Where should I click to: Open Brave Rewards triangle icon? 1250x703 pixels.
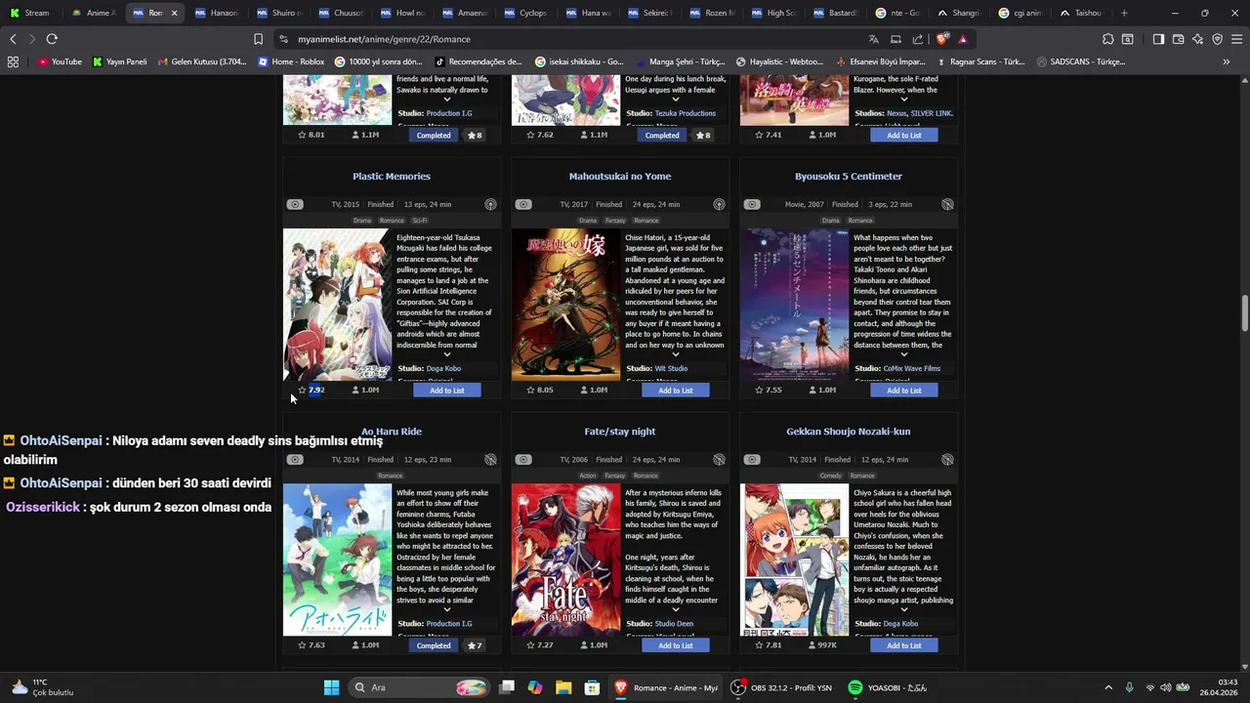(x=963, y=39)
